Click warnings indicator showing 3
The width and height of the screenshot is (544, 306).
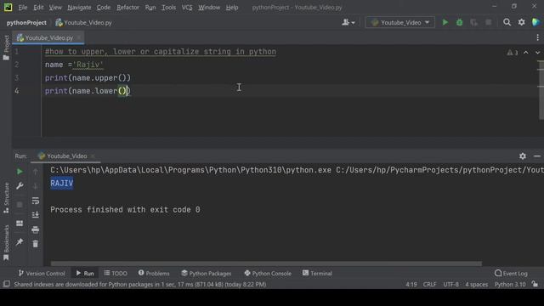pyautogui.click(x=512, y=53)
